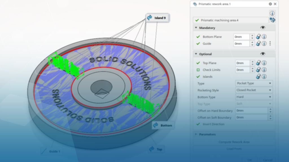The height and width of the screenshot is (162, 289).
Task: Click the Offset on Soft Boundary stepper
Action: pos(270,117)
